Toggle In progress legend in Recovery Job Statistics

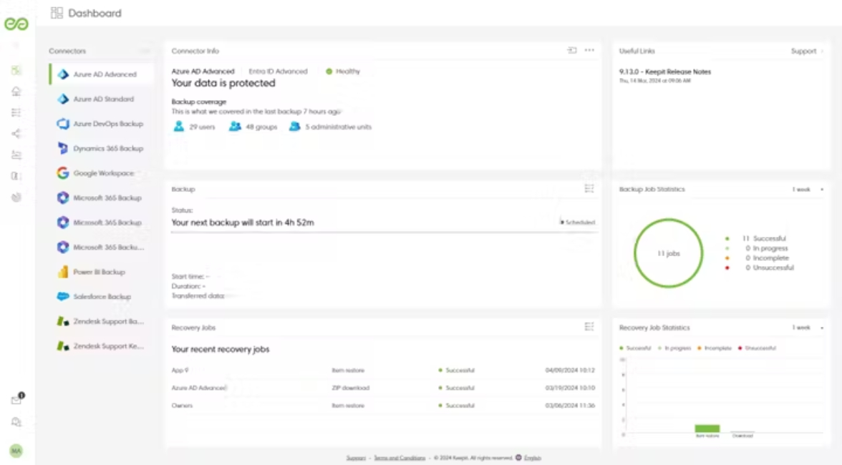[x=675, y=348]
